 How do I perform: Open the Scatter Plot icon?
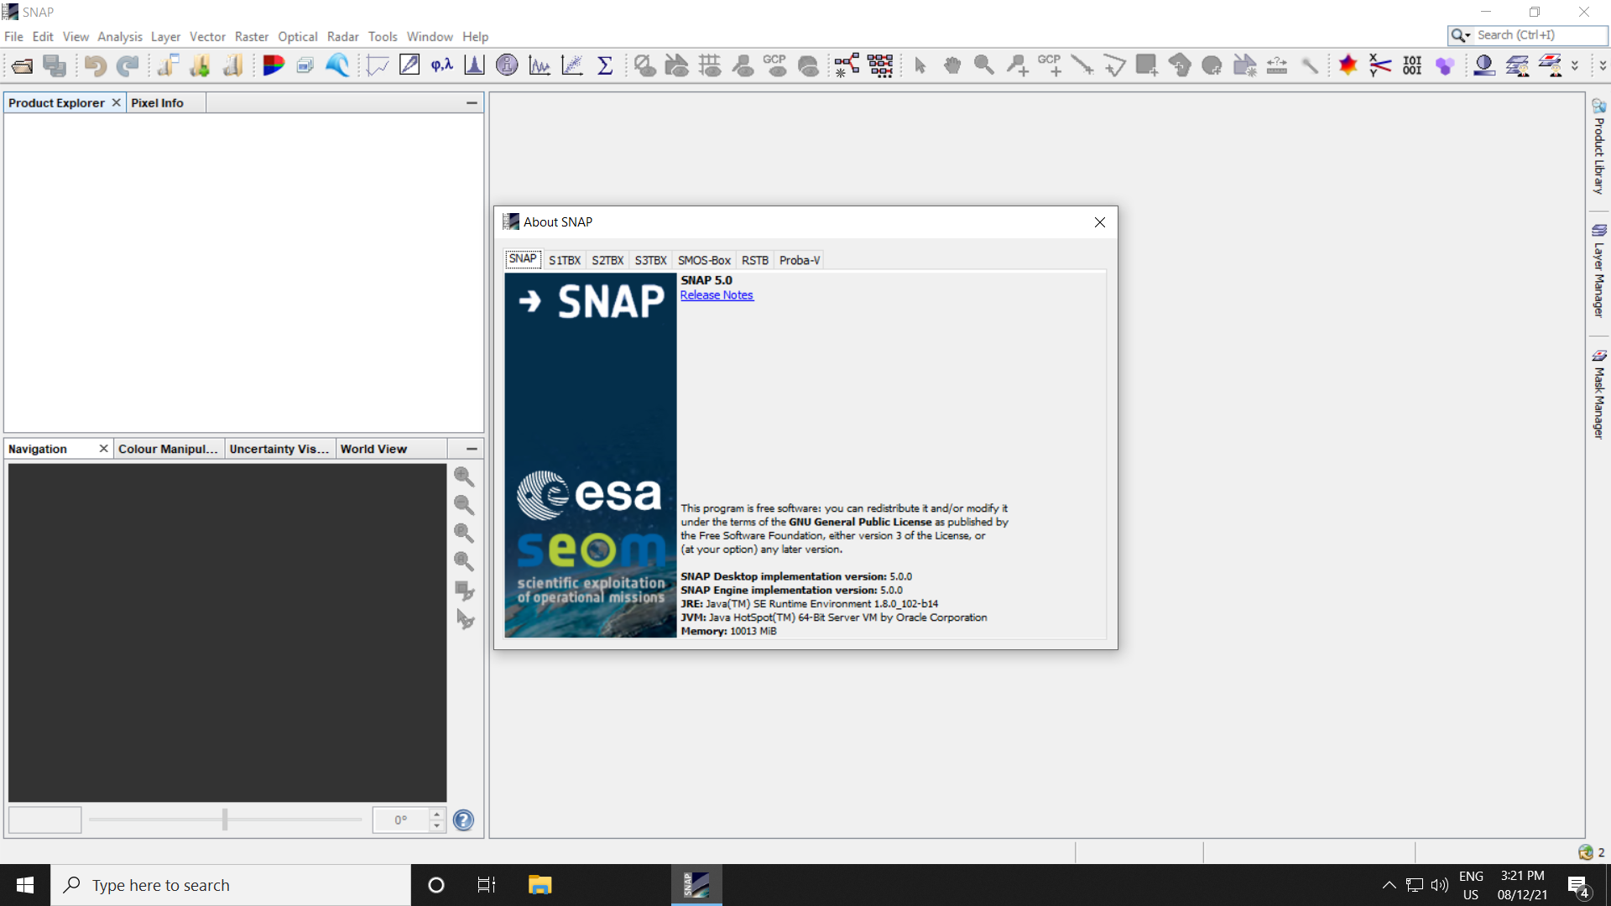572,65
